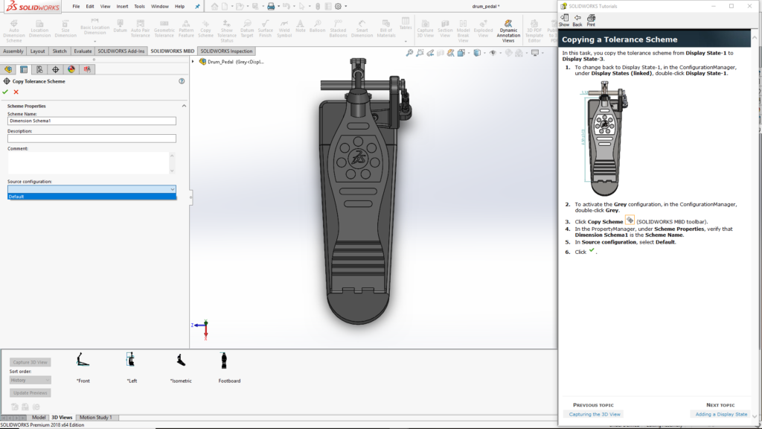
Task: Select the Surface Finish tool
Action: point(266,29)
